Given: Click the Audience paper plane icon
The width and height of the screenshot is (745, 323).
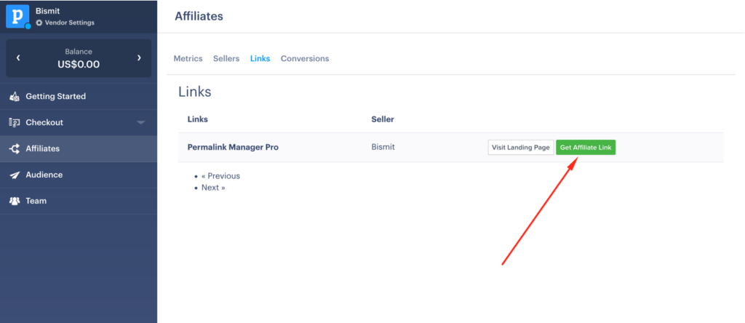Looking at the screenshot, I should point(15,175).
